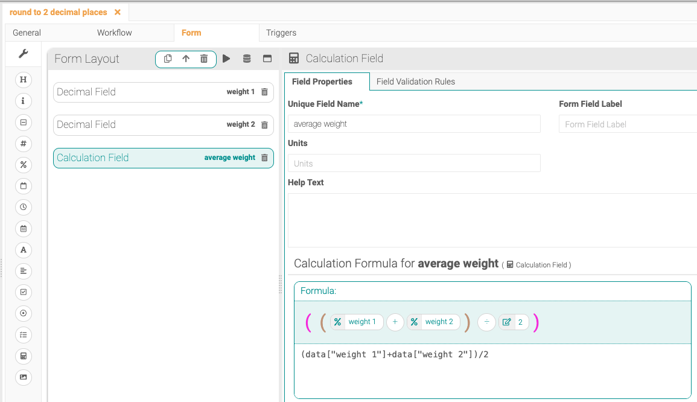Switch to the Workflow tab
Viewport: 697px width, 402px height.
point(114,33)
